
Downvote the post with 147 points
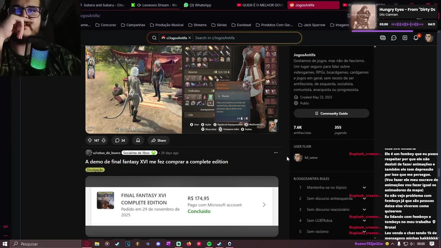pos(103,141)
